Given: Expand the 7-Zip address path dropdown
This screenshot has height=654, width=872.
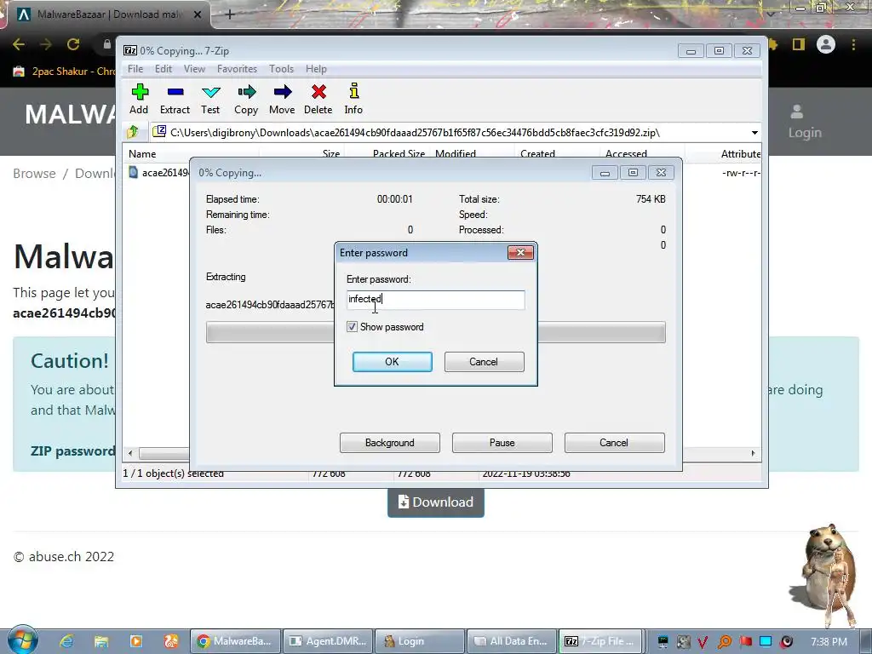Looking at the screenshot, I should tap(754, 132).
